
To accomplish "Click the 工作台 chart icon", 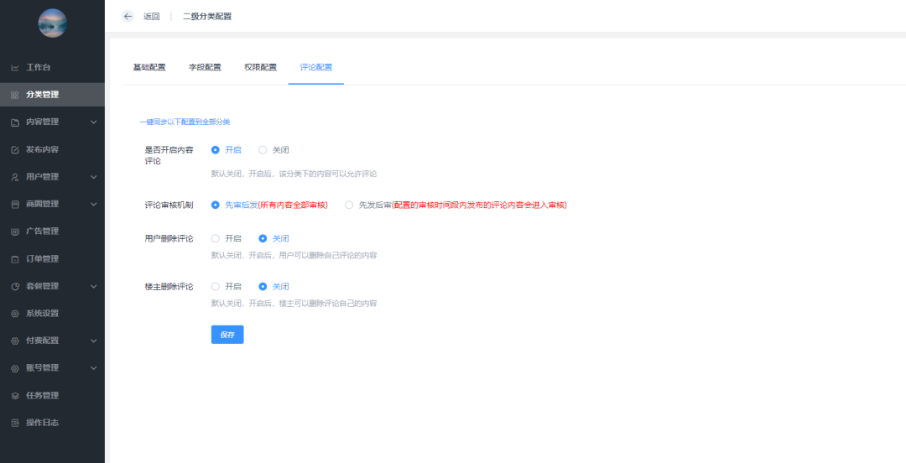I will point(15,68).
